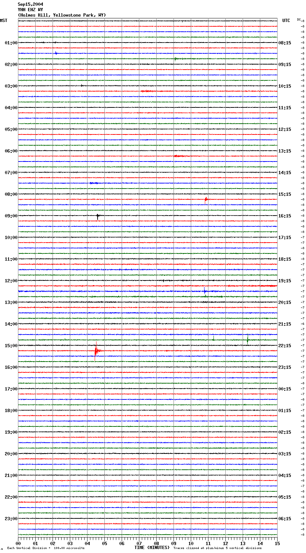Select the 02:00 MST time label
306x553 pixels.
[11, 65]
